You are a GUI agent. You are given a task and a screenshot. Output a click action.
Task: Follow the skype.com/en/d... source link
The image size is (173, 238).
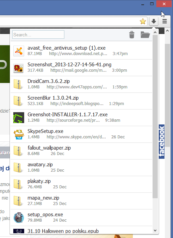click(76, 137)
